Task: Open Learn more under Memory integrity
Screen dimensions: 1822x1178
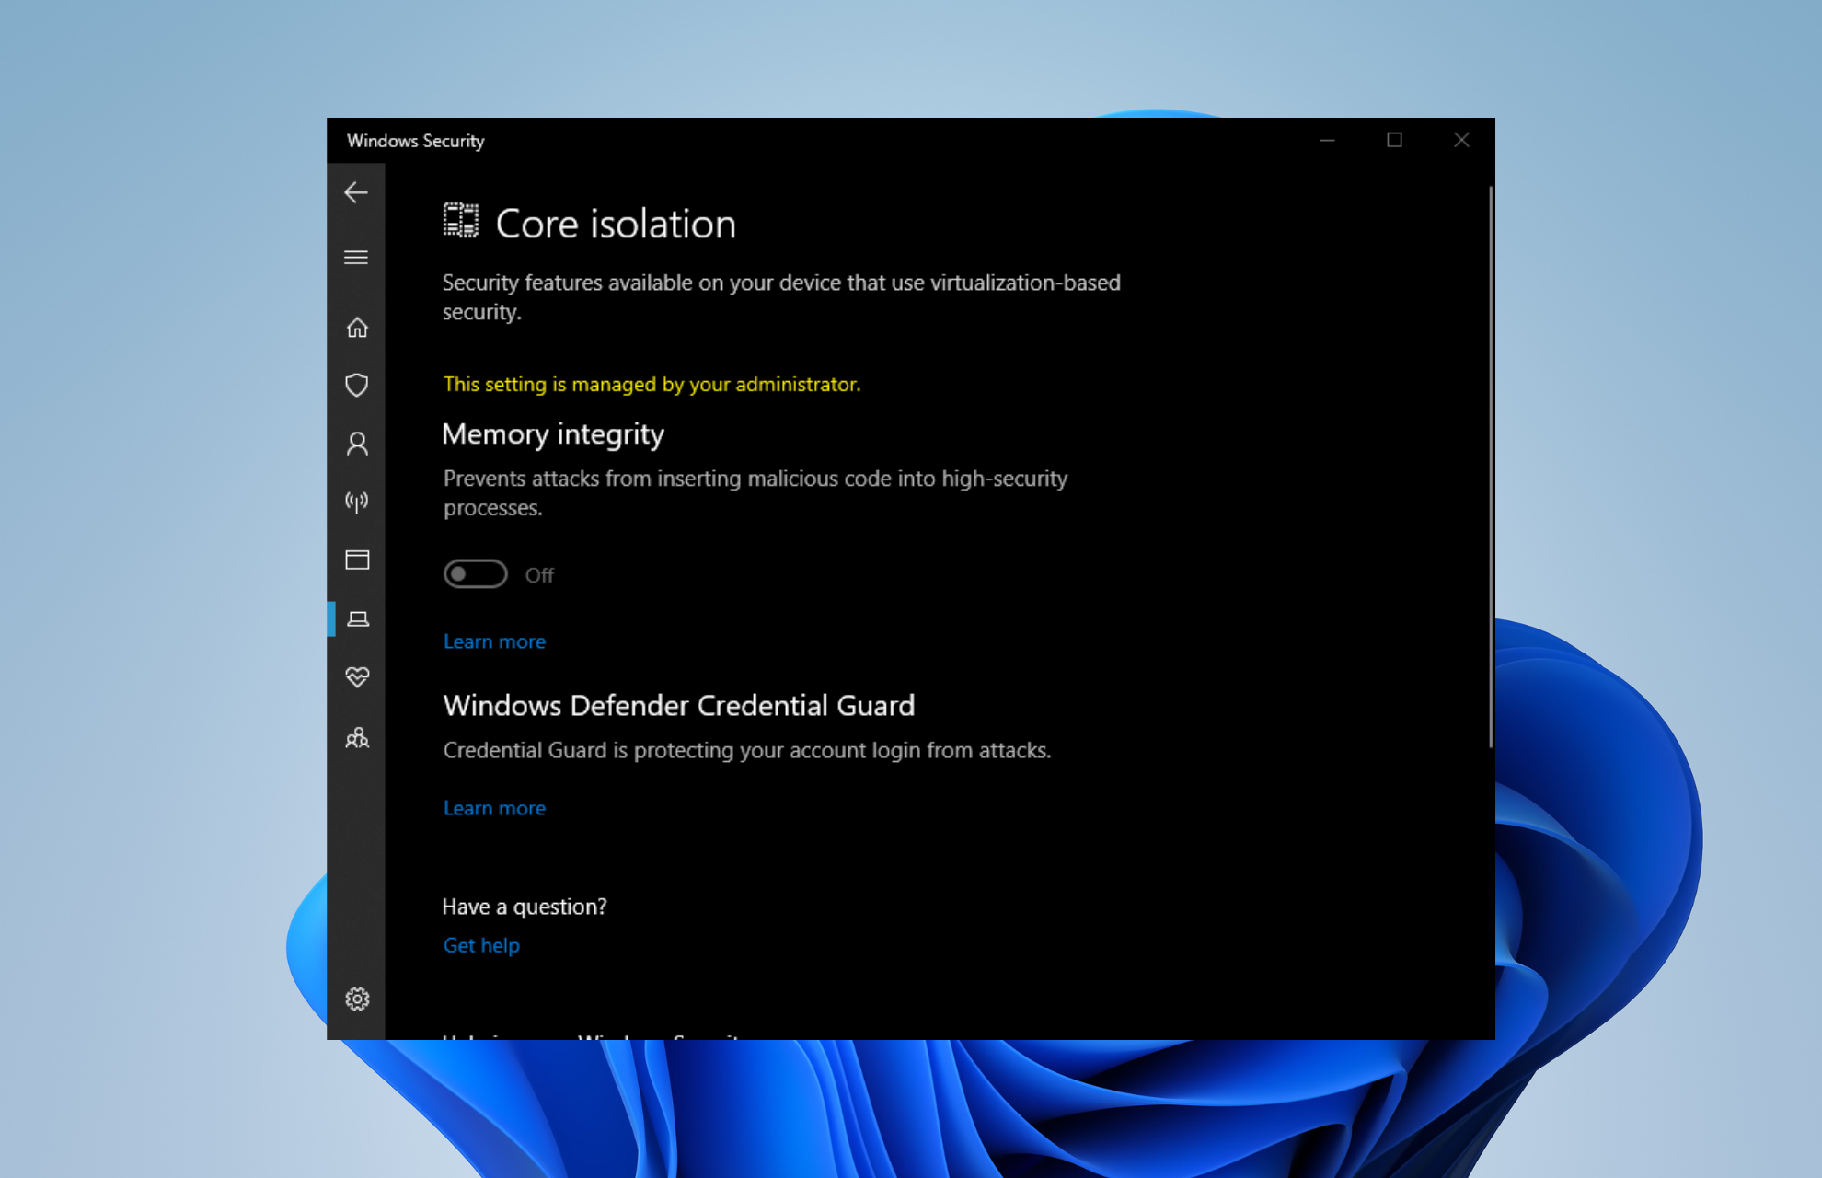Action: coord(494,641)
